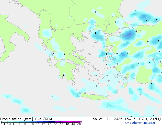Click the '15..18 UTC' time range text
The width and height of the screenshot is (162, 125).
(134, 119)
